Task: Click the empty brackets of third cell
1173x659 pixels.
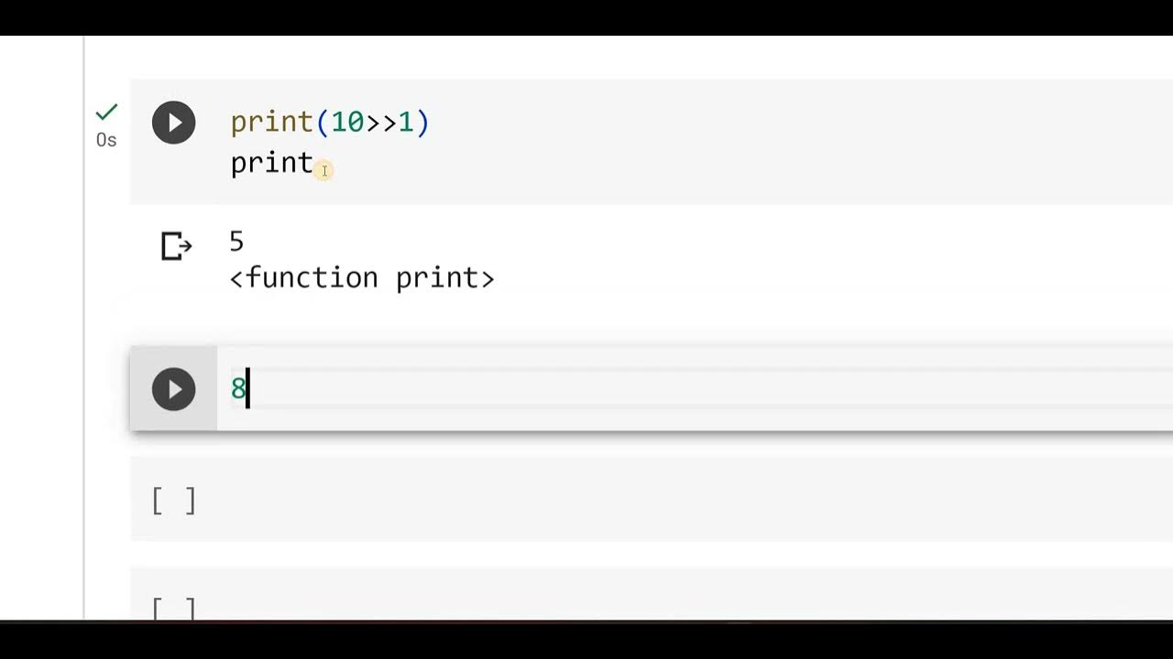Action: (173, 501)
